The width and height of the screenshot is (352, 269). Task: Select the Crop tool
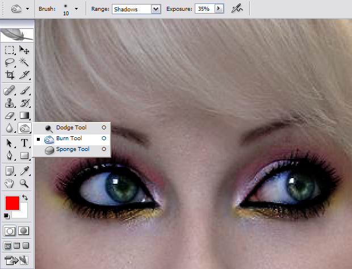[x=10, y=75]
